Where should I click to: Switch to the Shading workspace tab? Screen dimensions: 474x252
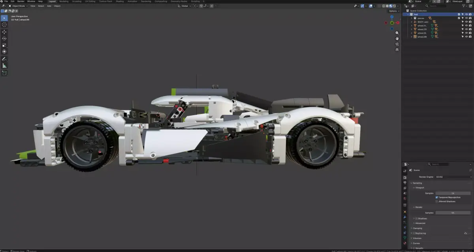coord(119,1)
